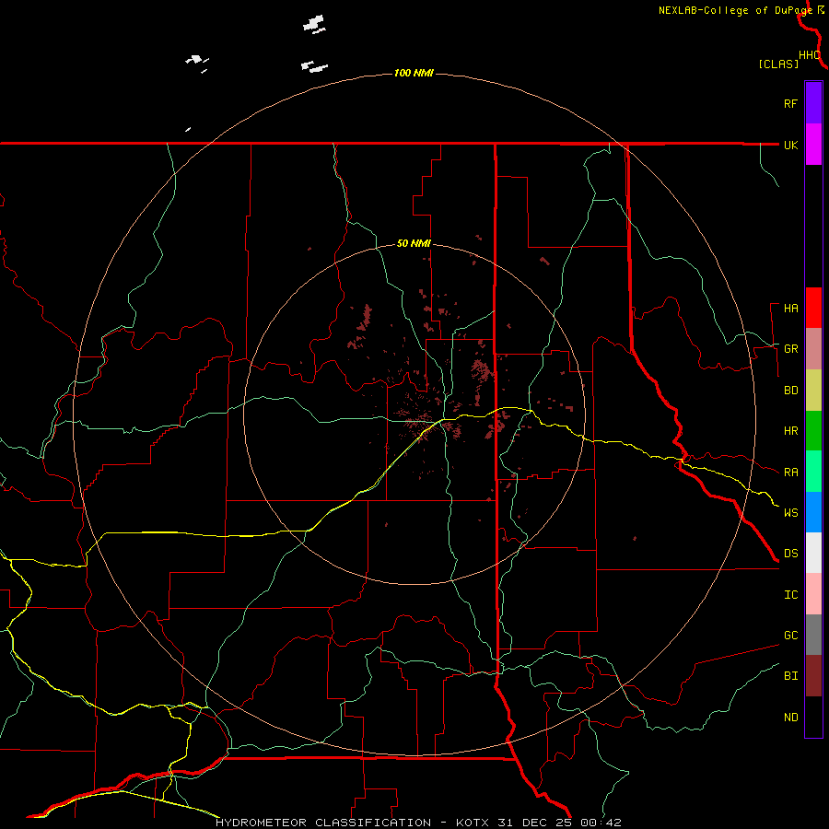Click the RA legend label
The image size is (829, 829).
pos(790,473)
